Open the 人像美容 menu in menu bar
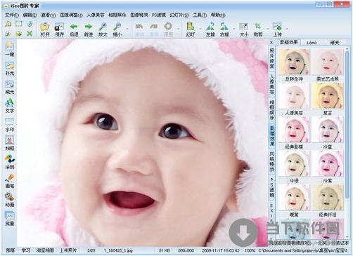Screen dimensions: 353x256 click(96, 15)
